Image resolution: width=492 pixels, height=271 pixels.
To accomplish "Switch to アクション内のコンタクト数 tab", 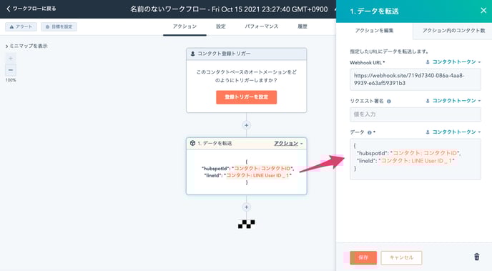I will tap(453, 31).
